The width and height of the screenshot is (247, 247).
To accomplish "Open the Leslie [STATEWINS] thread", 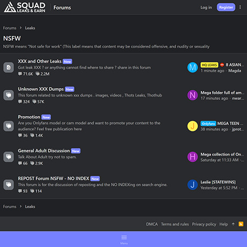I will (x=218, y=182).
